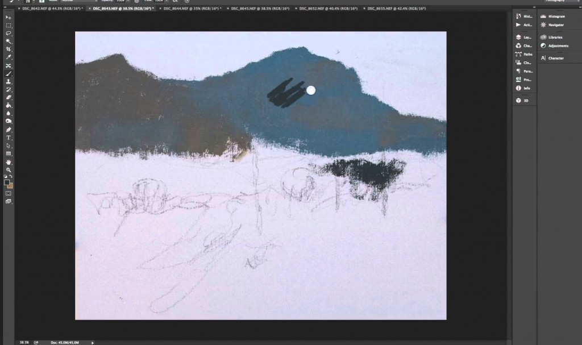The height and width of the screenshot is (345, 582).
Task: Select the Clone Stamp tool
Action: point(9,81)
